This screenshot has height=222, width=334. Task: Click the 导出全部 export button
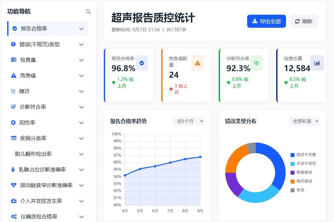266,21
